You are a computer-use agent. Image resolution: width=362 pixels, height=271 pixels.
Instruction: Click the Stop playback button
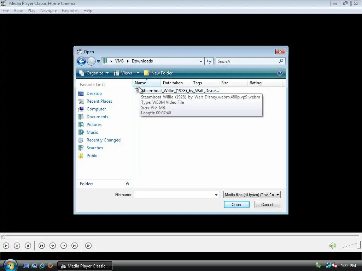click(x=28, y=246)
